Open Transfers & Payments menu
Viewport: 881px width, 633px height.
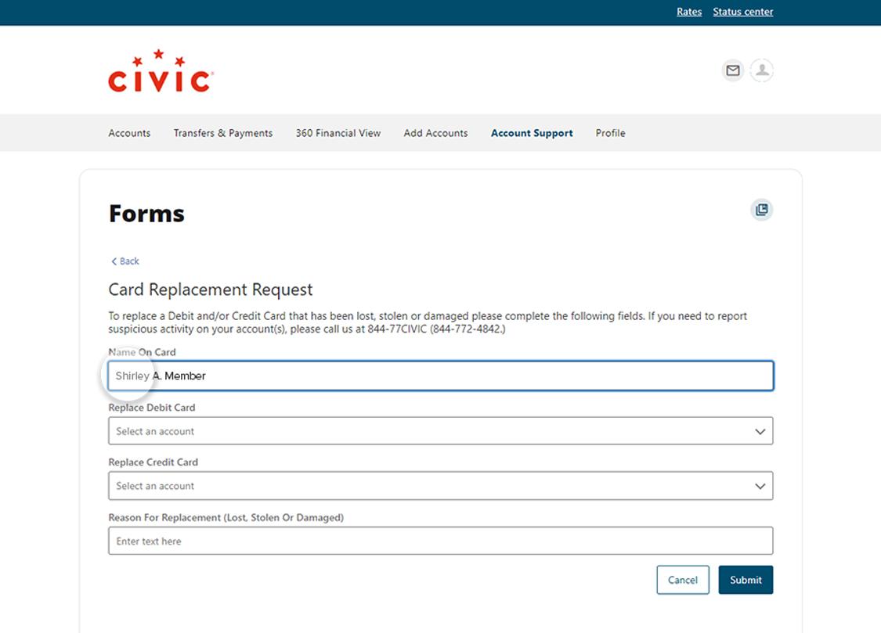click(223, 133)
